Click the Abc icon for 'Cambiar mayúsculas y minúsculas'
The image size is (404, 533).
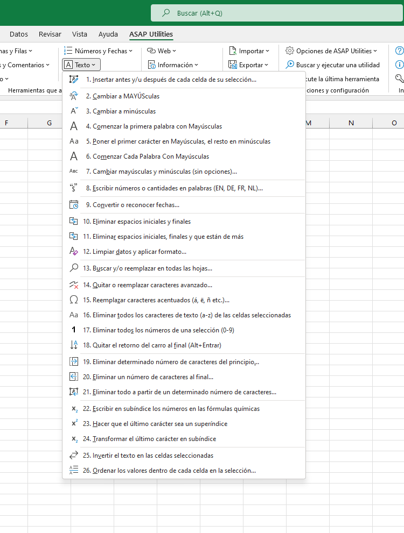coord(73,172)
